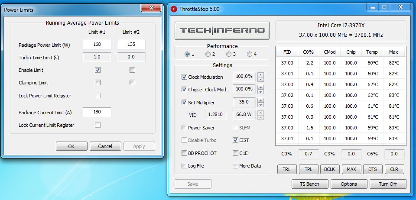The height and width of the screenshot is (200, 416).
Task: Increase Clock Modulation with up arrow
Action: (x=260, y=75)
